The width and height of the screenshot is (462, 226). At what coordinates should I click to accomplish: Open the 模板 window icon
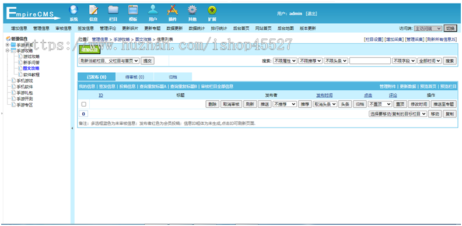[133, 10]
